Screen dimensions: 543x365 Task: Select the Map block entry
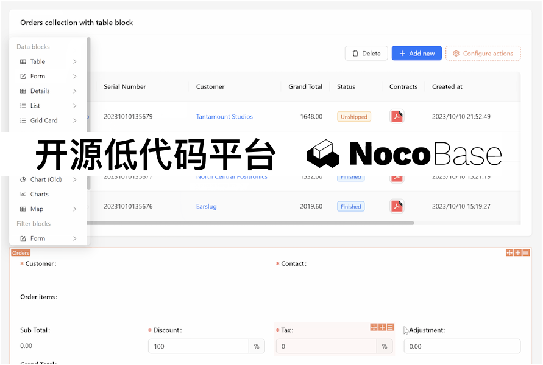tap(48, 209)
